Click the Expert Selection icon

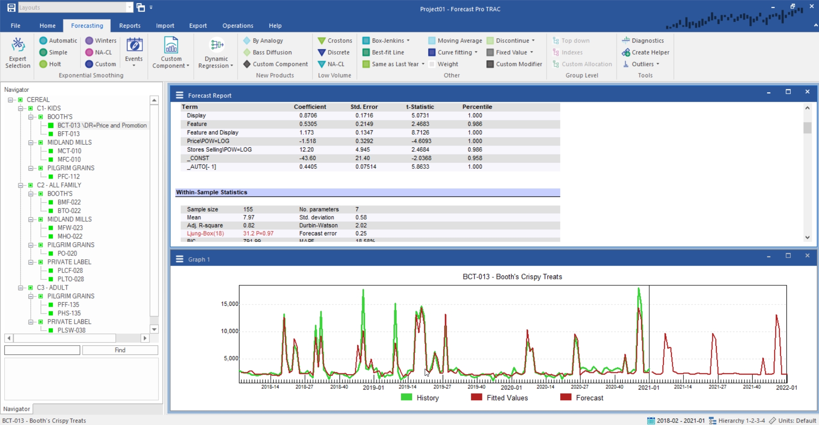18,44
